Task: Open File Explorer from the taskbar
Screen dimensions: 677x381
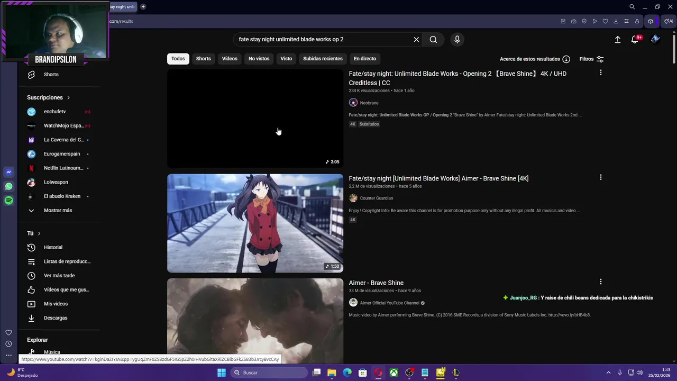Action: (x=332, y=373)
